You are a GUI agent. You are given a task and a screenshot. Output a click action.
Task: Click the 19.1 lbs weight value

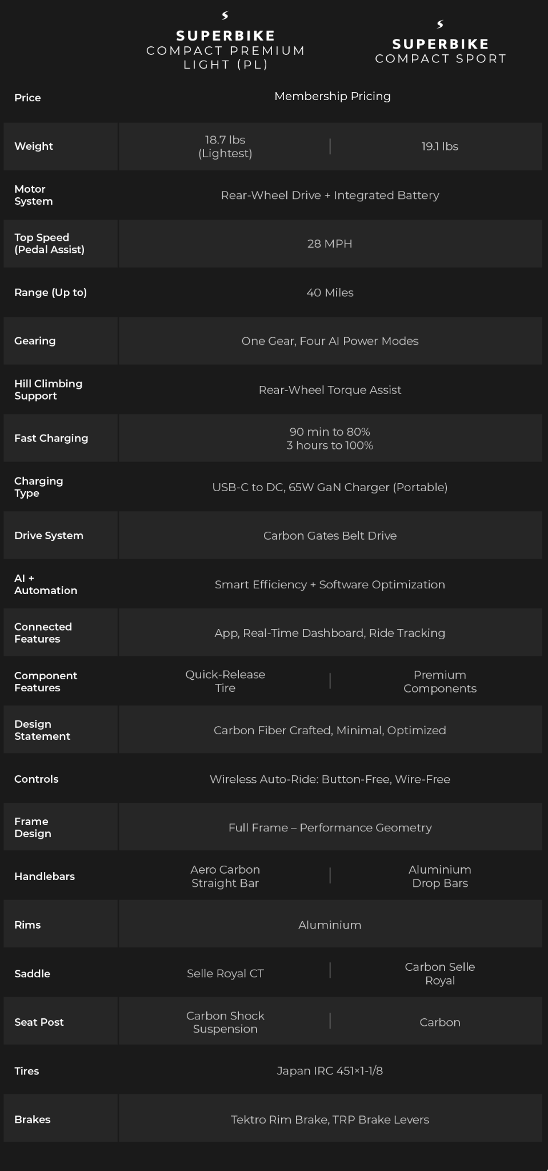[439, 146]
